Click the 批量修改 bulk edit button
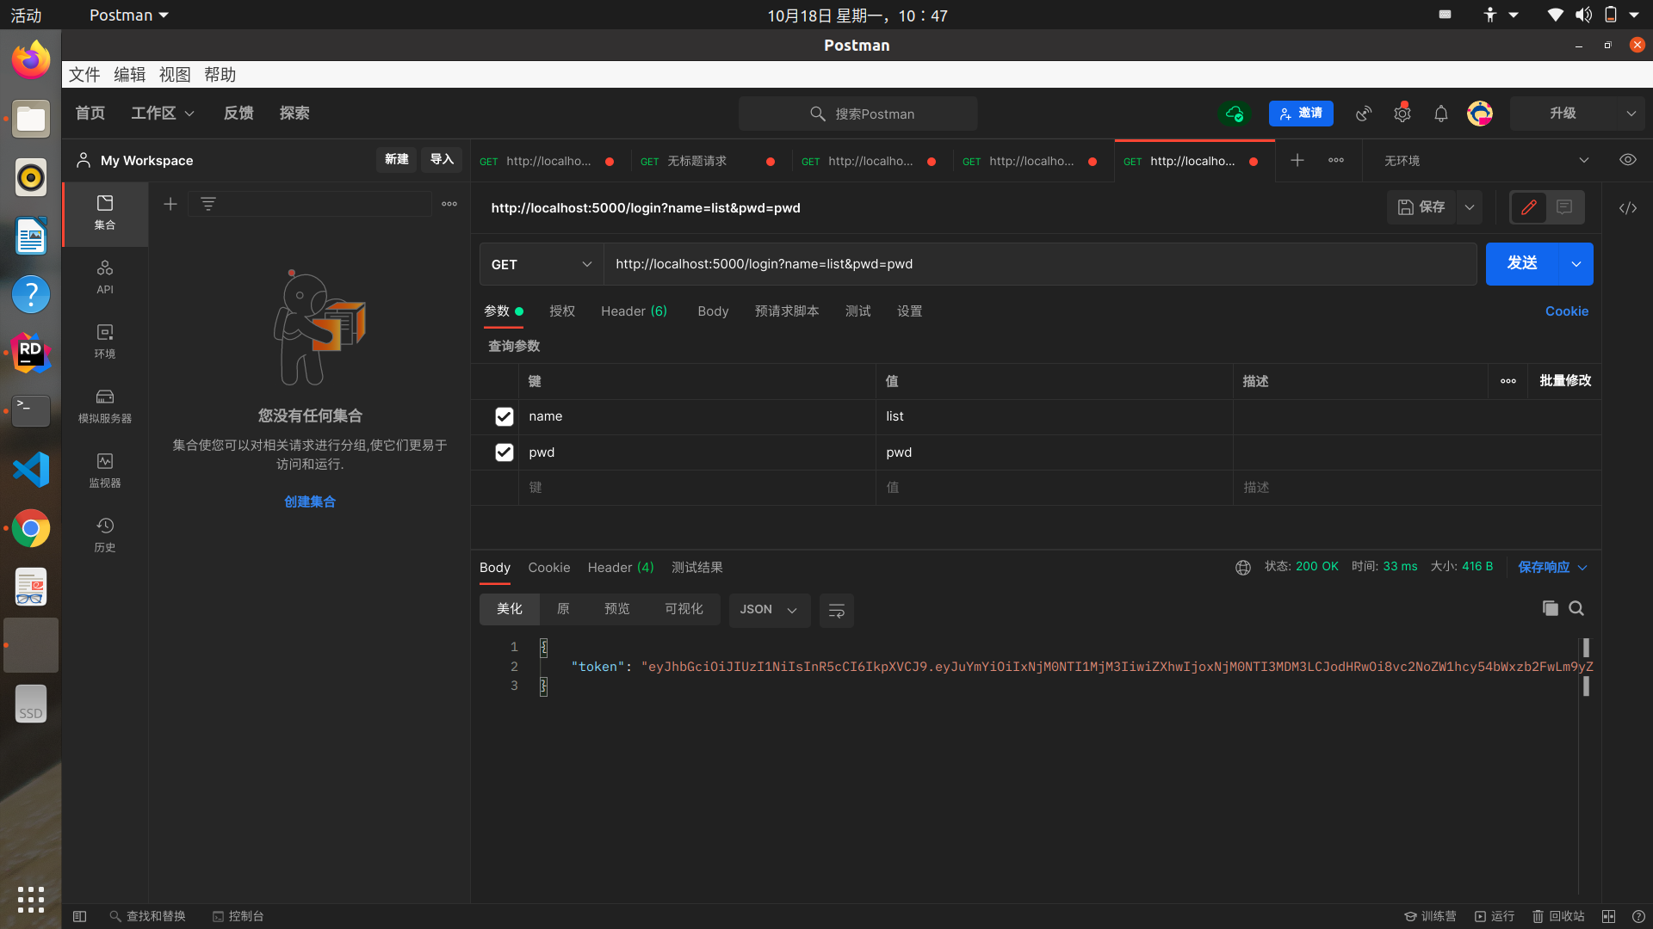 (x=1565, y=381)
